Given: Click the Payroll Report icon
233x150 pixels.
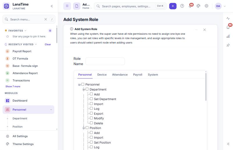Looking at the screenshot, I should [x=8, y=51].
